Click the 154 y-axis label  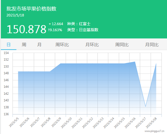click(6, 53)
